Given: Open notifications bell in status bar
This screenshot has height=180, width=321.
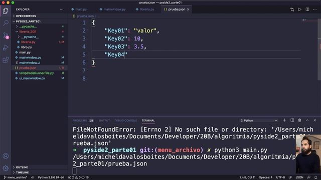Looking at the screenshot, I should coord(315,177).
